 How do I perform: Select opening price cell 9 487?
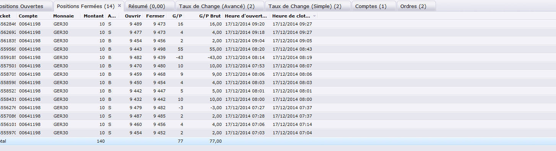pyautogui.click(x=135, y=116)
